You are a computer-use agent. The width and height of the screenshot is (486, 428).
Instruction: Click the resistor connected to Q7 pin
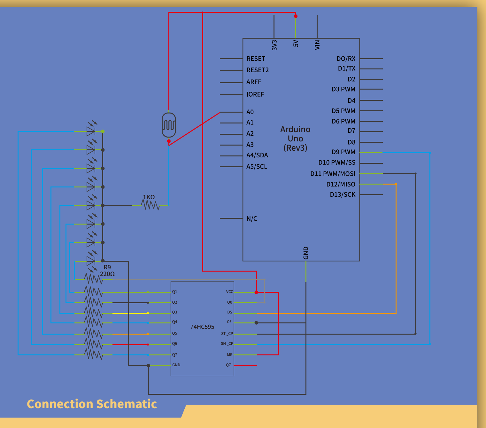(x=93, y=354)
